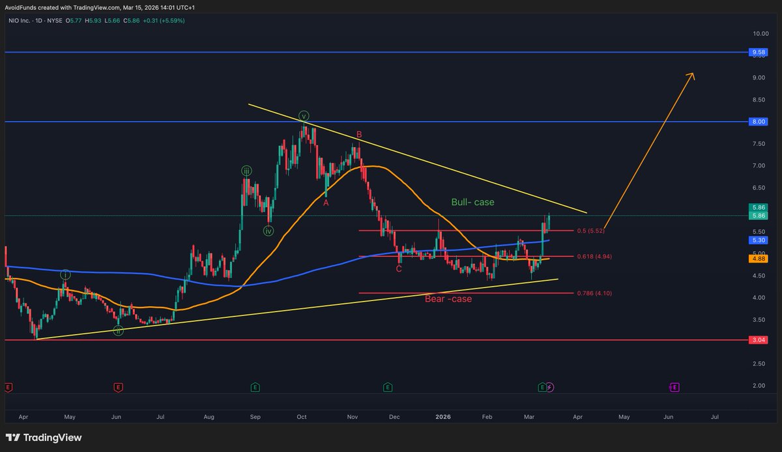The height and width of the screenshot is (452, 782).
Task: Select the red wave A label
Action: tap(326, 203)
